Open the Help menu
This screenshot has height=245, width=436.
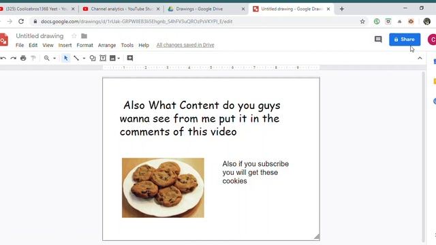(x=144, y=45)
